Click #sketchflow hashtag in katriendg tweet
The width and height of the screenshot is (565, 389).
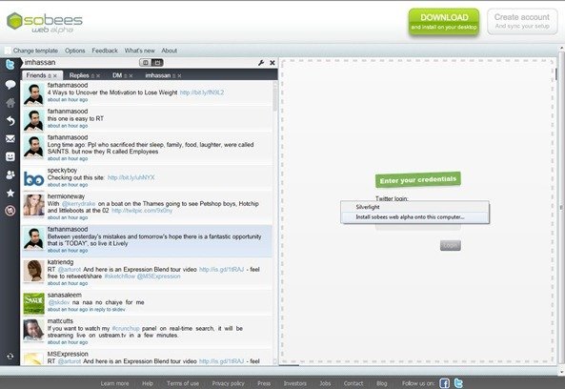pyautogui.click(x=120, y=276)
